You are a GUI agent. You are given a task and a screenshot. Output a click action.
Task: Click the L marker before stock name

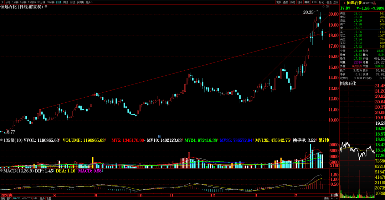click(x=344, y=3)
